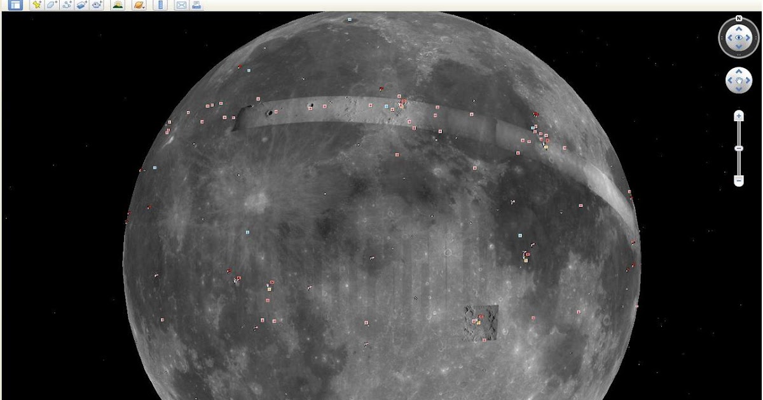Click the bright rayed crater on Moon's left
This screenshot has width=763, height=400.
(x=257, y=202)
